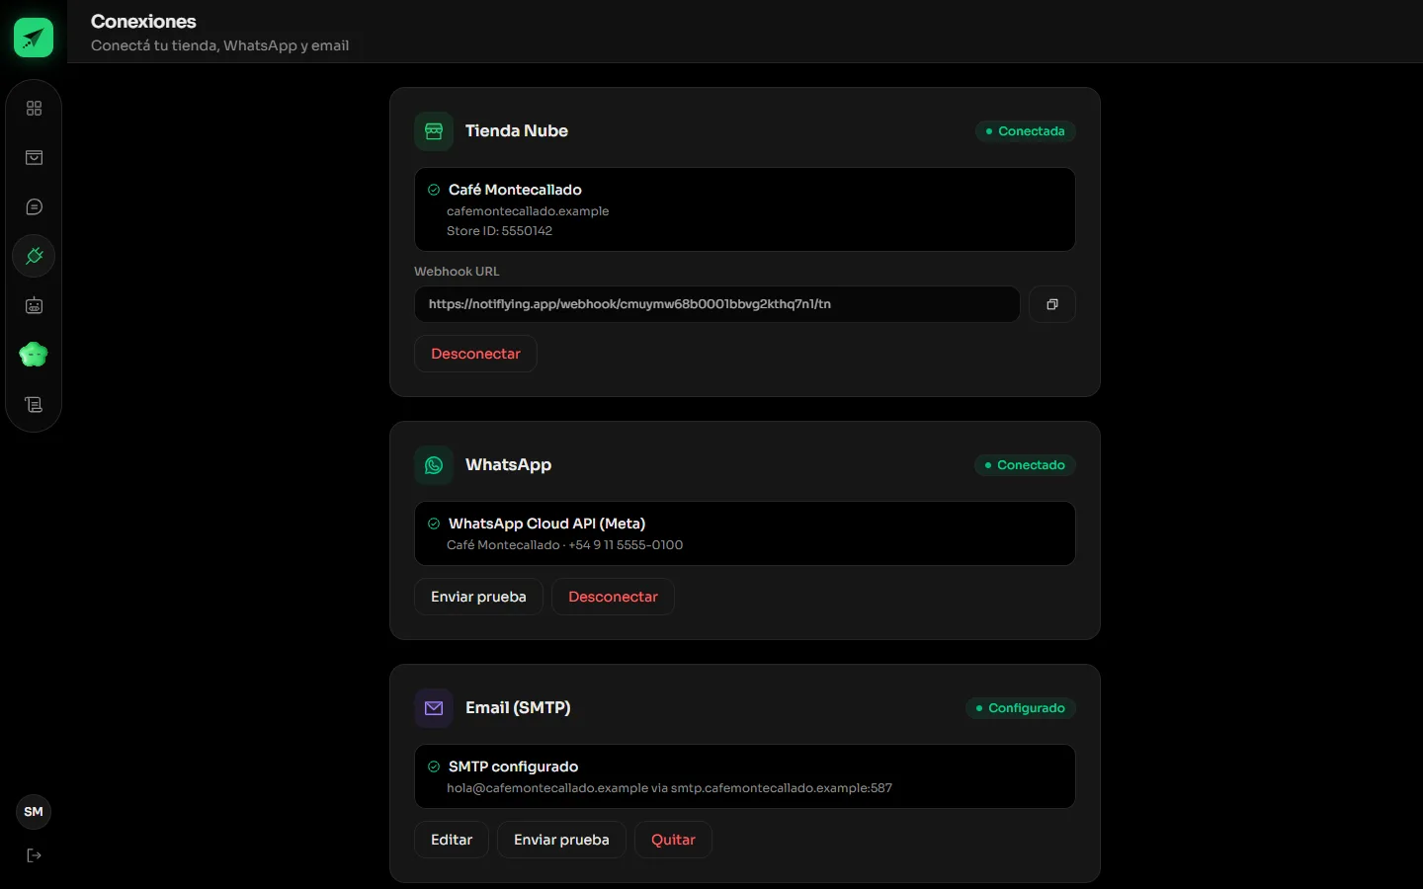Click the Tienda Nube 'Conectada' status badge

pos(1026,131)
